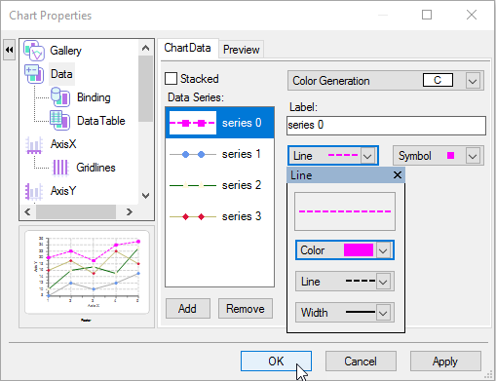Select the Gridlines icon under AxisX
This screenshot has height=381, width=496.
click(60, 168)
